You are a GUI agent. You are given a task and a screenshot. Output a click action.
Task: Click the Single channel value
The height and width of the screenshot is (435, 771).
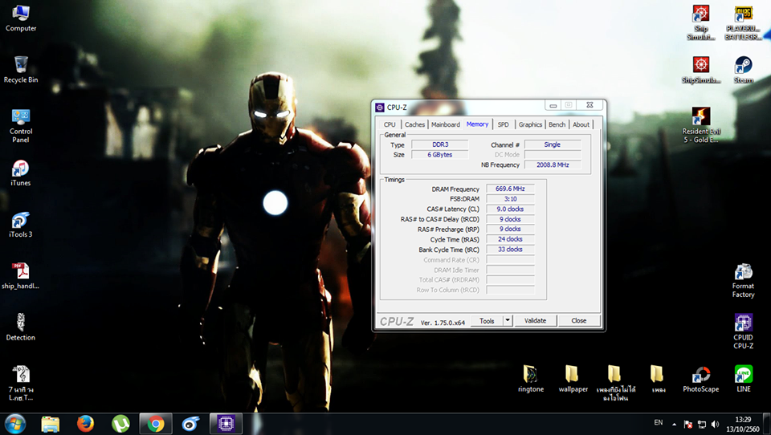[x=553, y=144]
